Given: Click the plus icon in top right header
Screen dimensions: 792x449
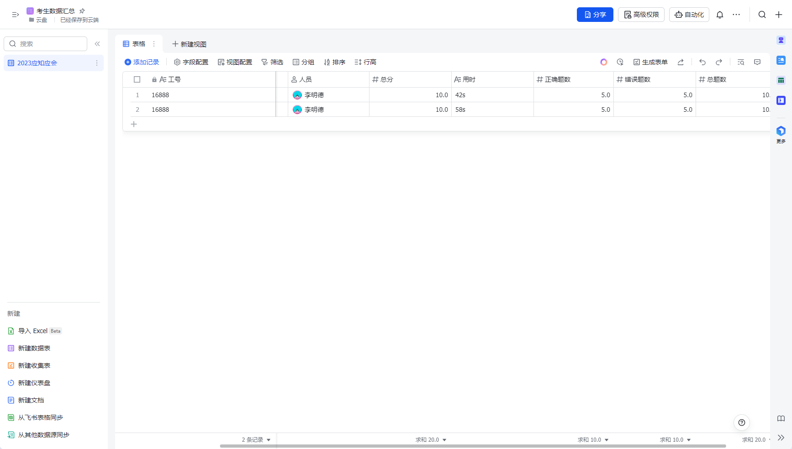Looking at the screenshot, I should point(779,15).
